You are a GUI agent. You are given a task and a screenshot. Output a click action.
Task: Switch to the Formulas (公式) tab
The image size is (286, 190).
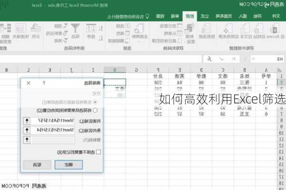click(x=204, y=16)
